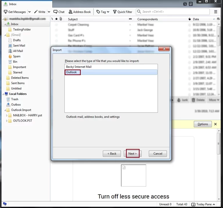Expand the OUTLOOK.PST folder
Screen dimensions: 223x208
[7, 121]
